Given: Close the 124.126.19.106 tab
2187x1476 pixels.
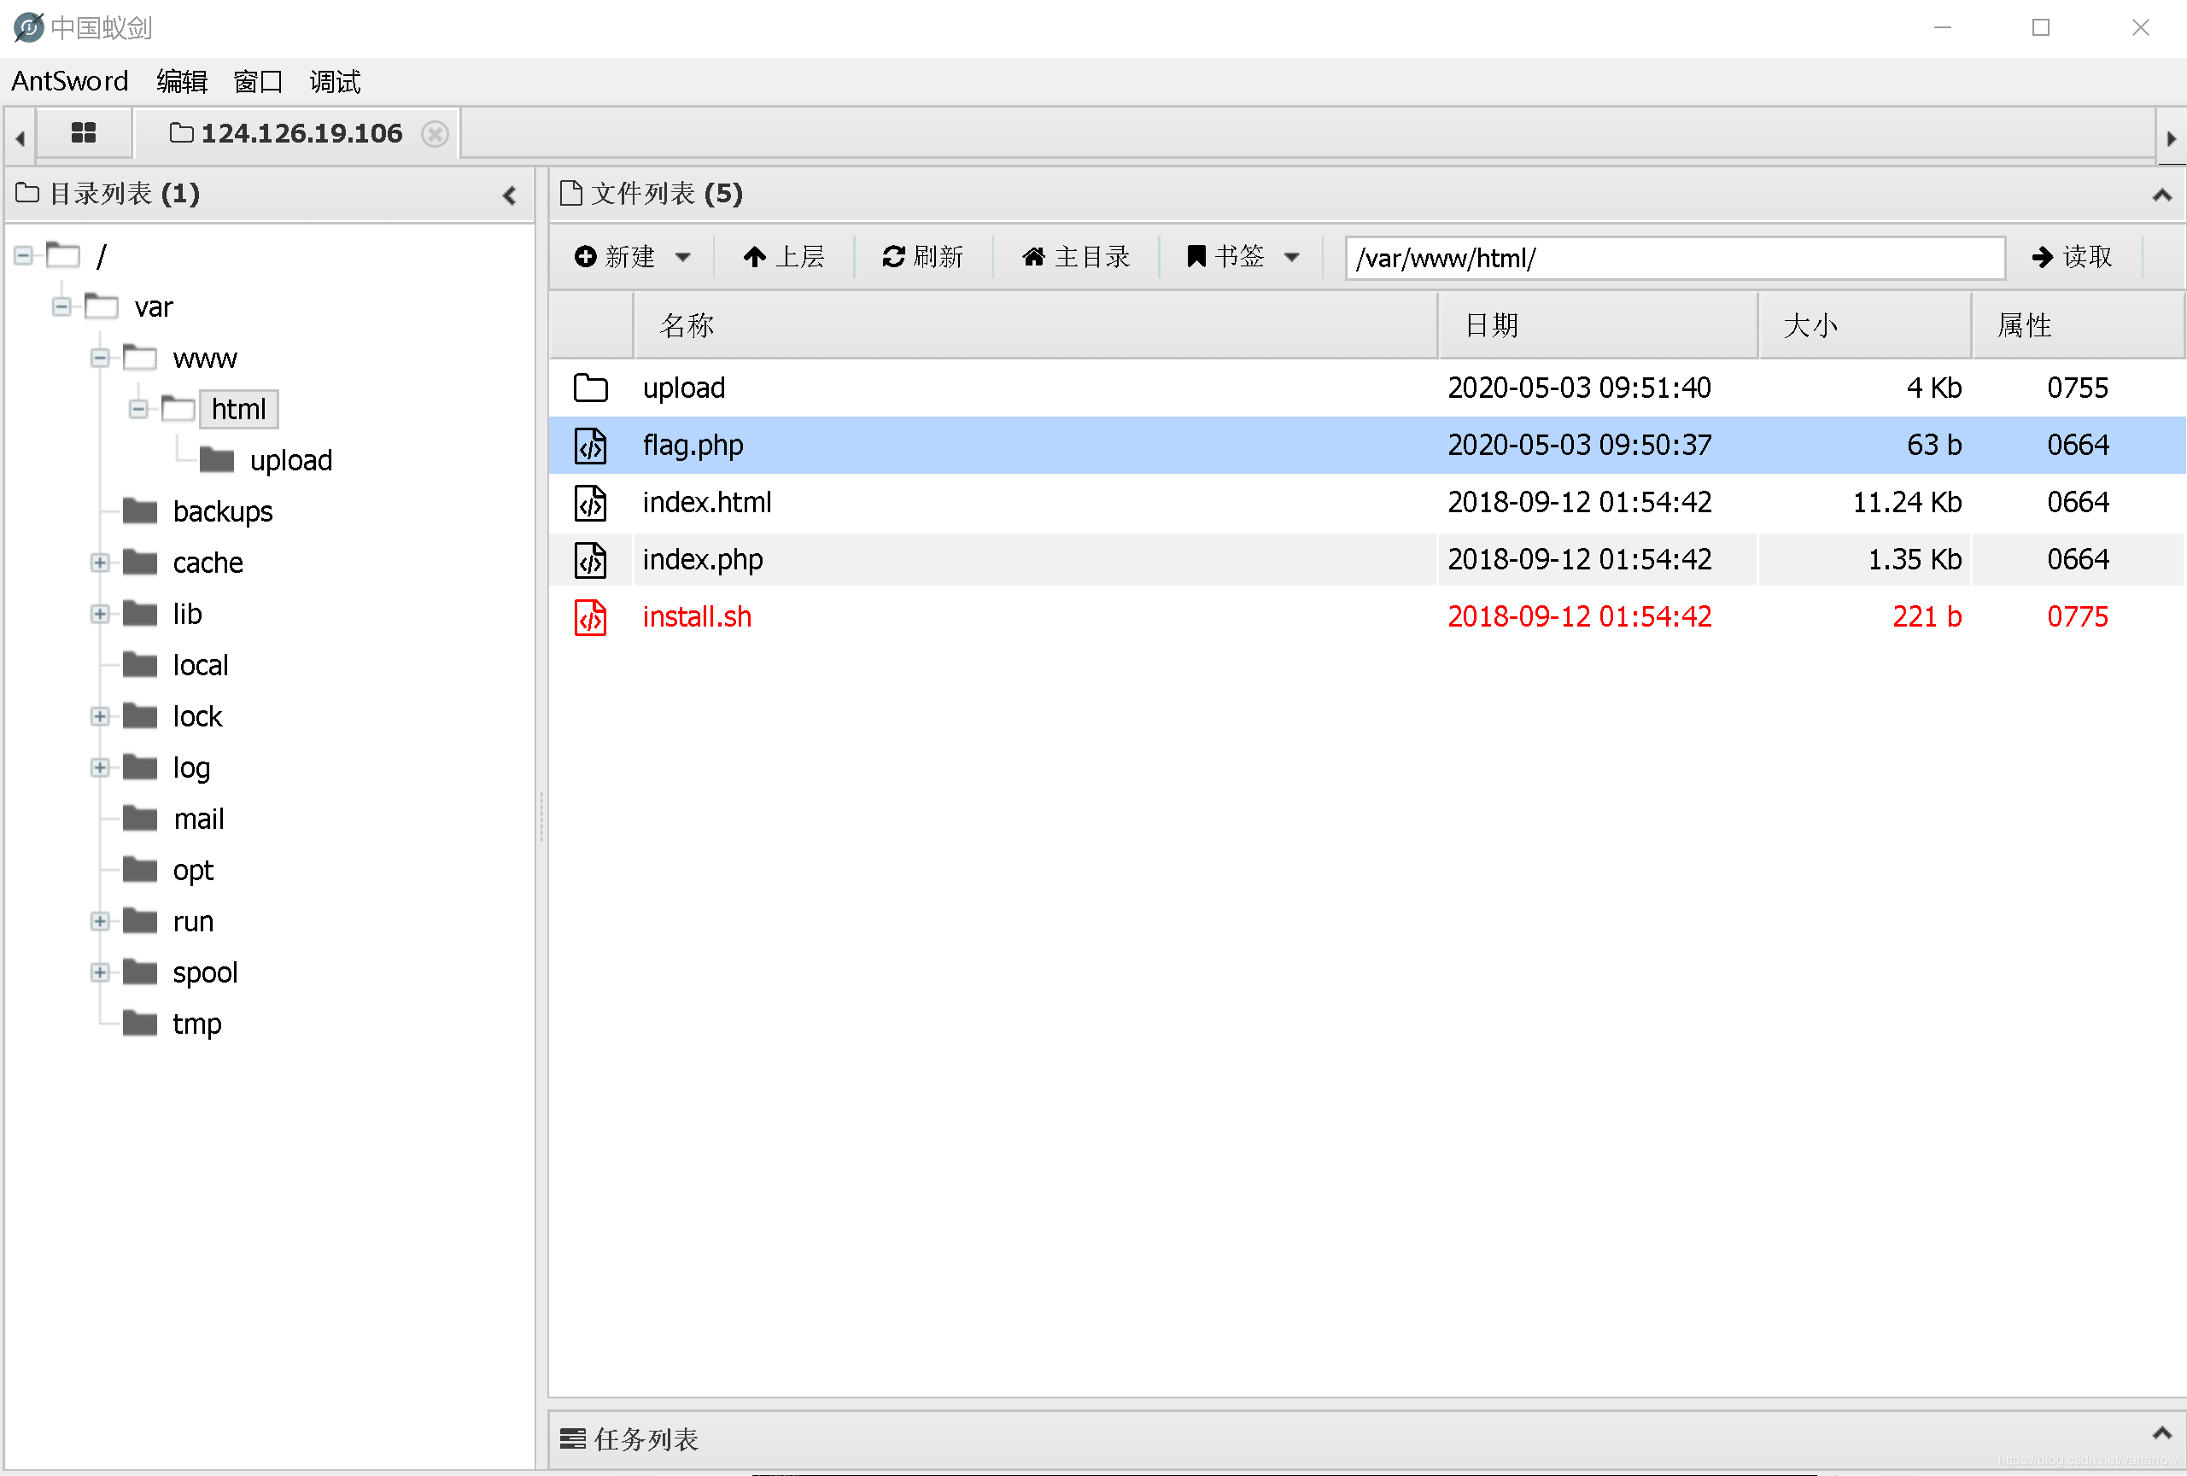Looking at the screenshot, I should [x=435, y=133].
